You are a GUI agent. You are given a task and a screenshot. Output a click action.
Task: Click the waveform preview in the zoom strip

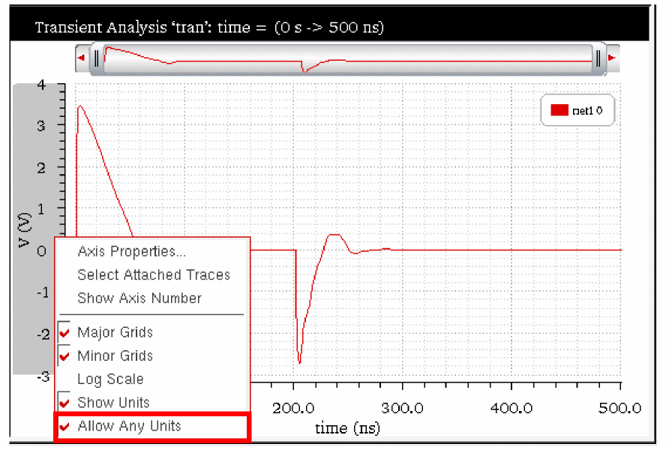click(x=347, y=59)
